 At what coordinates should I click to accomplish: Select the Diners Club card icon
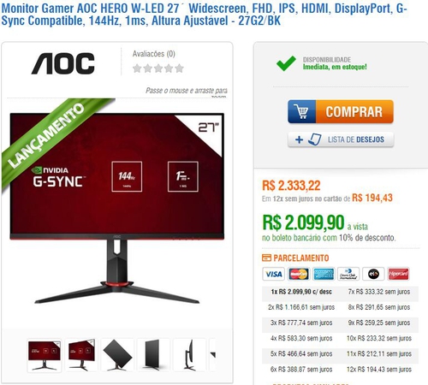click(348, 274)
